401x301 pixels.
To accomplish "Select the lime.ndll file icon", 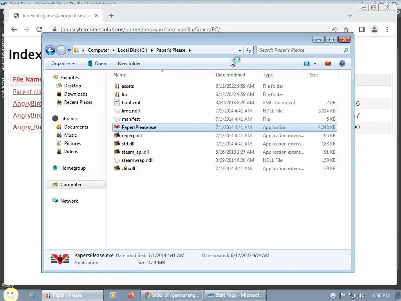I will (117, 111).
